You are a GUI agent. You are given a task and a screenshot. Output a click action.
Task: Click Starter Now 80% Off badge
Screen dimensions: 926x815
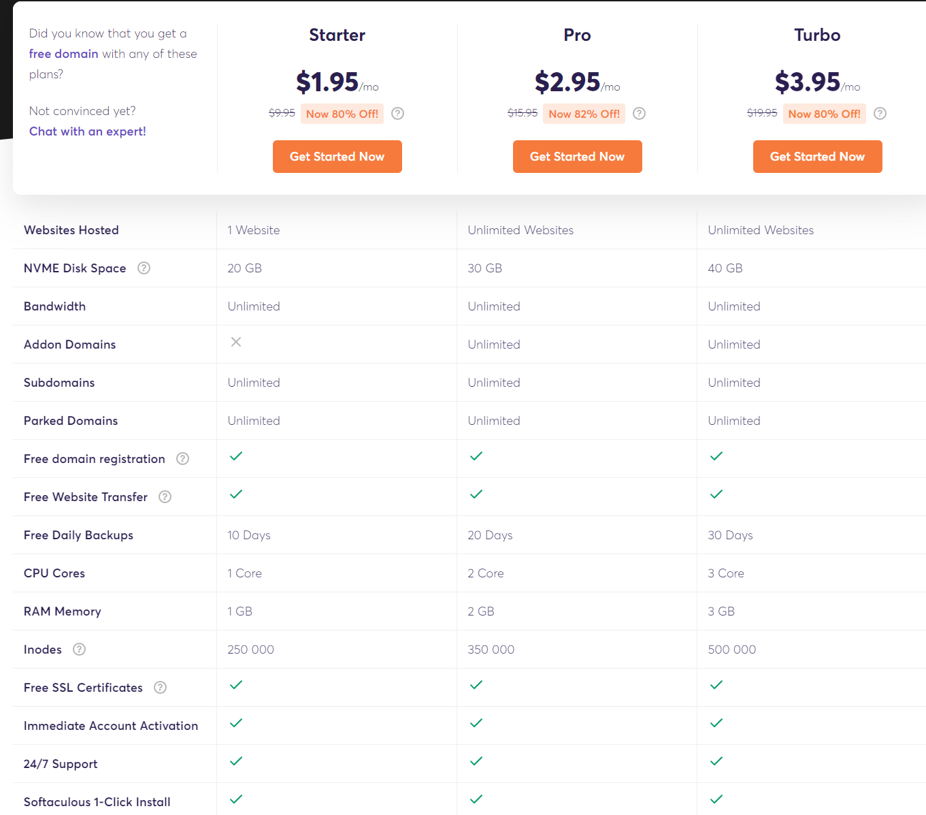click(342, 114)
